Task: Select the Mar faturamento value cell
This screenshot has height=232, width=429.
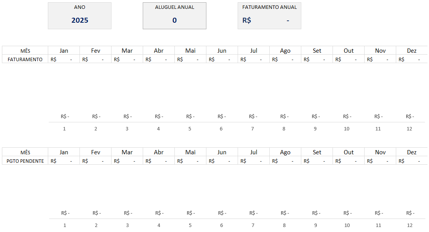Action: tap(127, 59)
